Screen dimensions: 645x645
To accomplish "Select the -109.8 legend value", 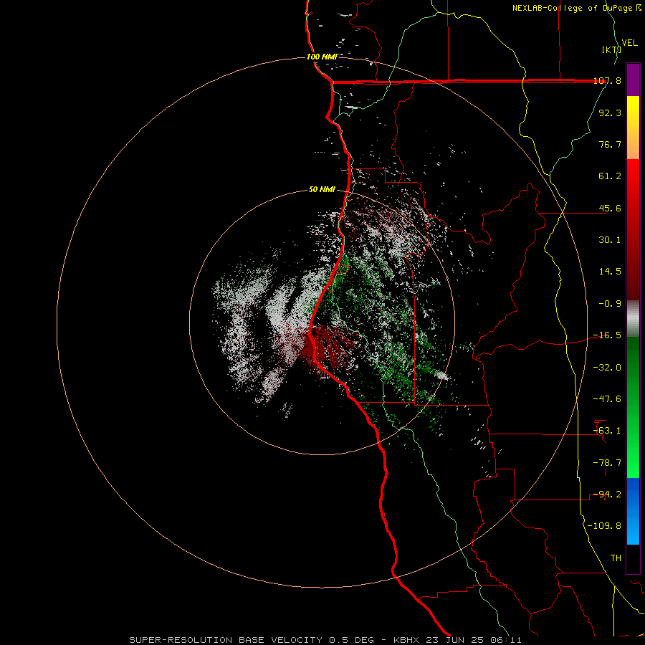I will tap(604, 526).
